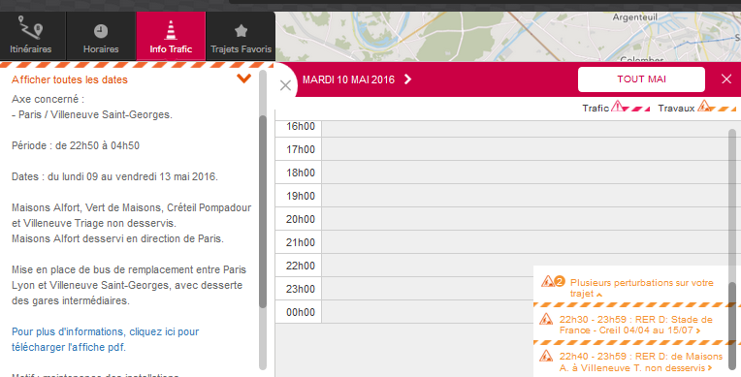Screen dimensions: 741x377
Task: Switch to the Horaires tab
Action: [101, 36]
